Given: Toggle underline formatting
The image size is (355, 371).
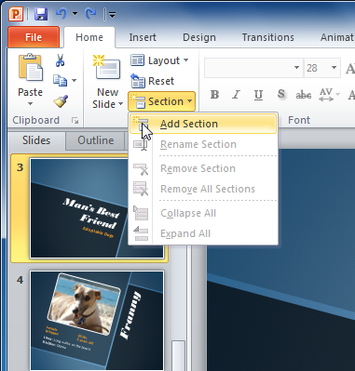Looking at the screenshot, I should 258,95.
